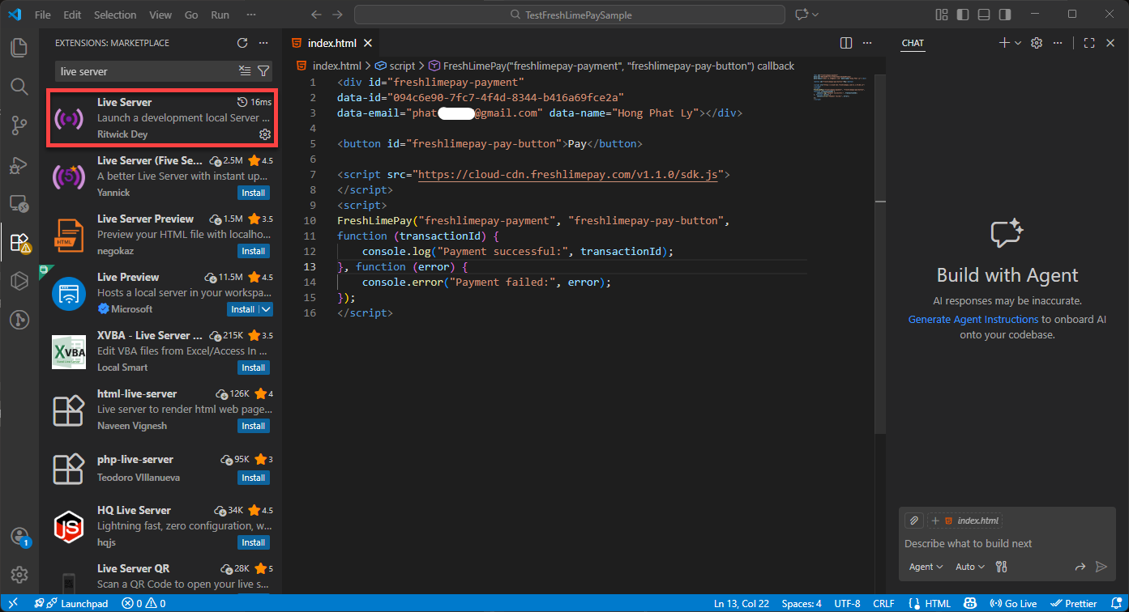Toggle the secondary side bar layout button
Image resolution: width=1129 pixels, height=612 pixels.
point(1005,15)
